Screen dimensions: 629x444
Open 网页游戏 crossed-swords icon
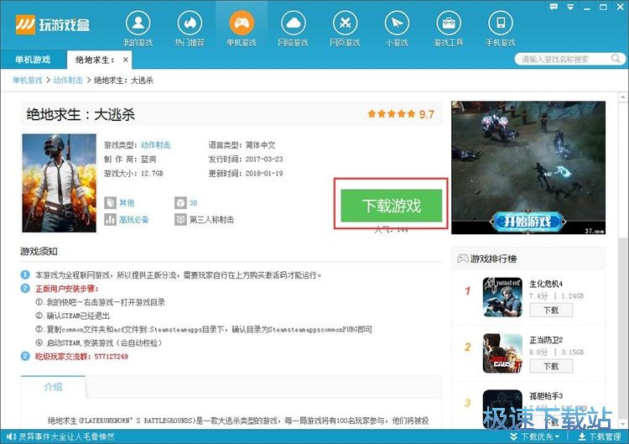coord(344,23)
